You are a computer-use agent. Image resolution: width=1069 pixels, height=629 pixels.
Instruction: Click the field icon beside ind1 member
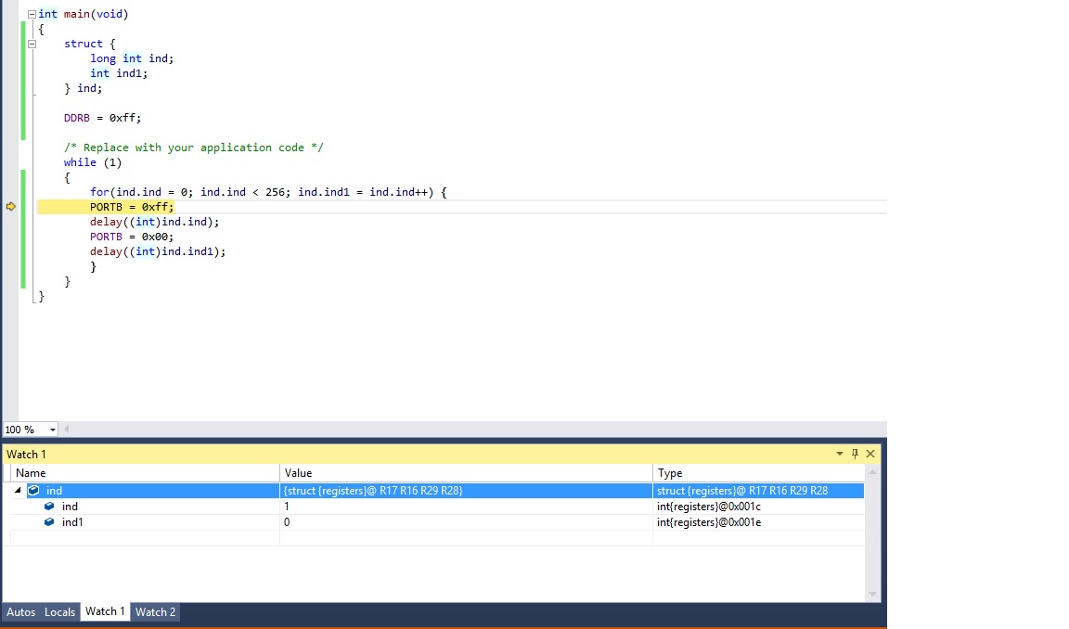(49, 522)
